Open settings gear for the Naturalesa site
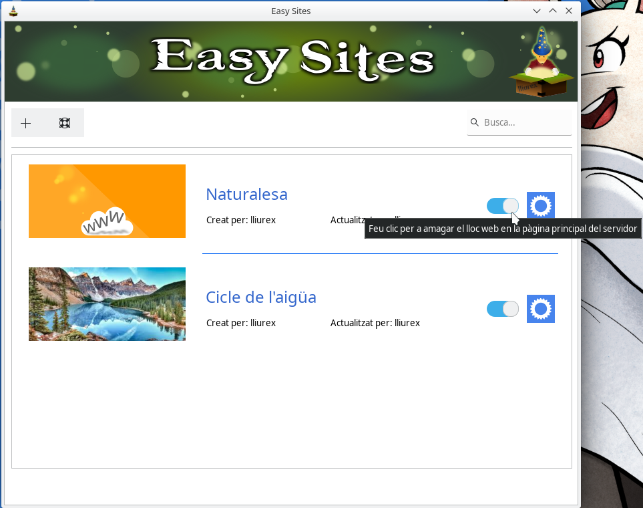Viewport: 643px width, 508px height. [x=540, y=206]
